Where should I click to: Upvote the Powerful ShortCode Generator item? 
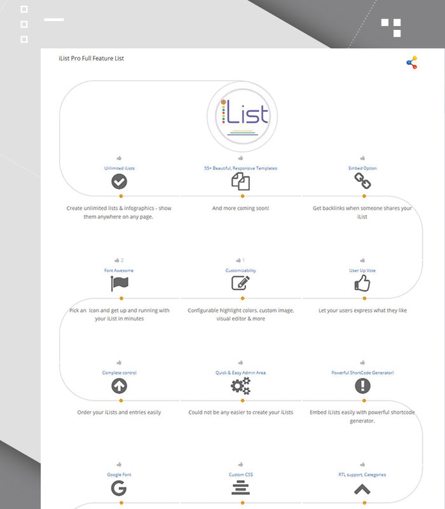[362, 363]
